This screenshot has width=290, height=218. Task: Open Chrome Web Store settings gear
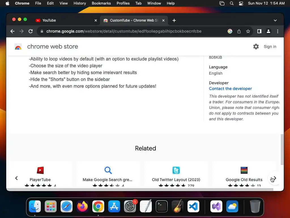[256, 47]
